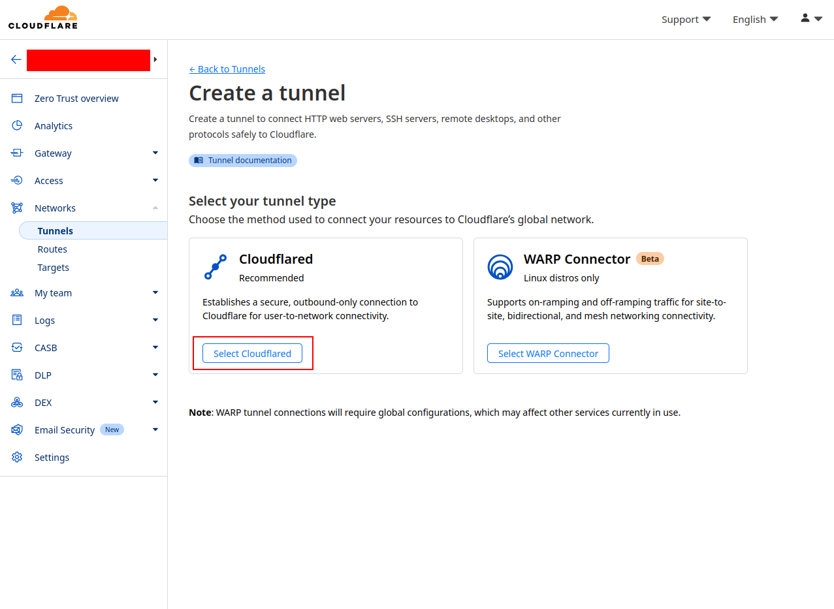
Task: Select Targets in Networks submenu
Action: coord(54,268)
